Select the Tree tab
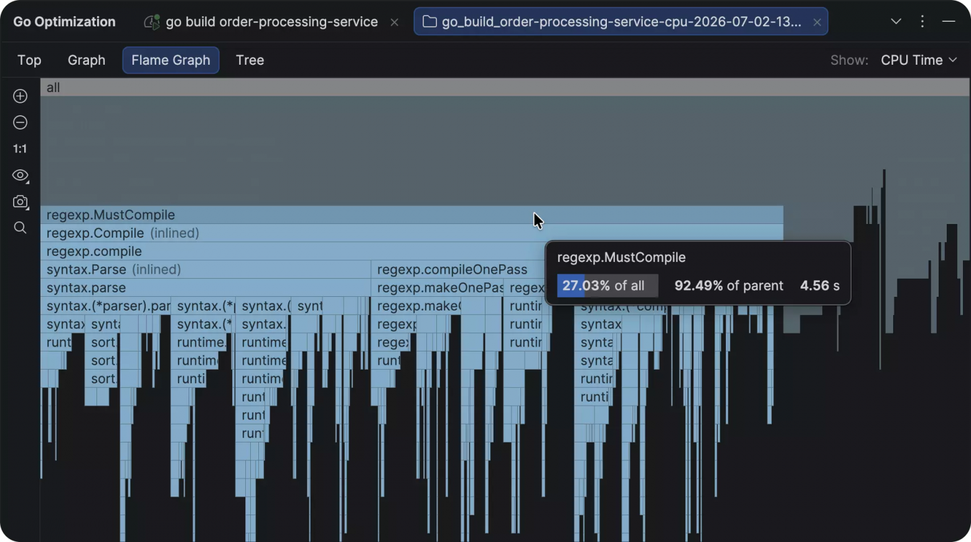 [x=250, y=60]
